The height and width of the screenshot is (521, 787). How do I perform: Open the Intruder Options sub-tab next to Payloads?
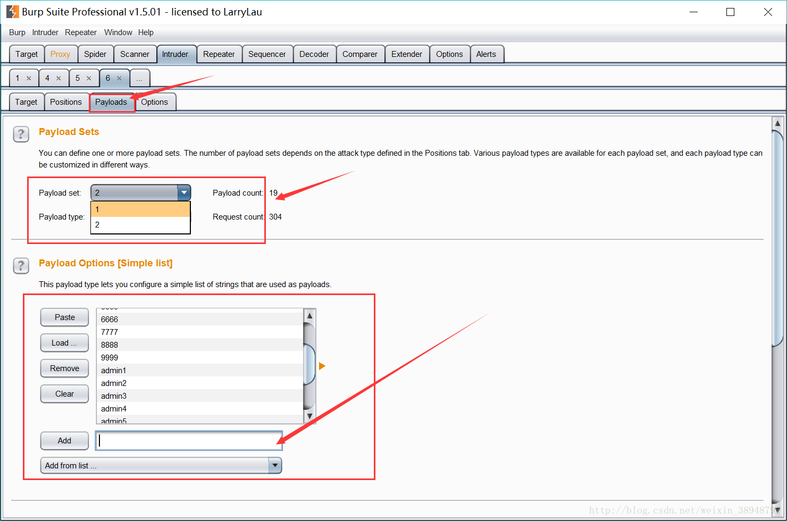pos(155,102)
